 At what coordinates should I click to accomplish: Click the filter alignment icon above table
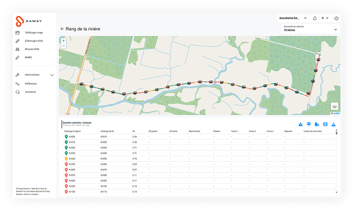coord(309,124)
